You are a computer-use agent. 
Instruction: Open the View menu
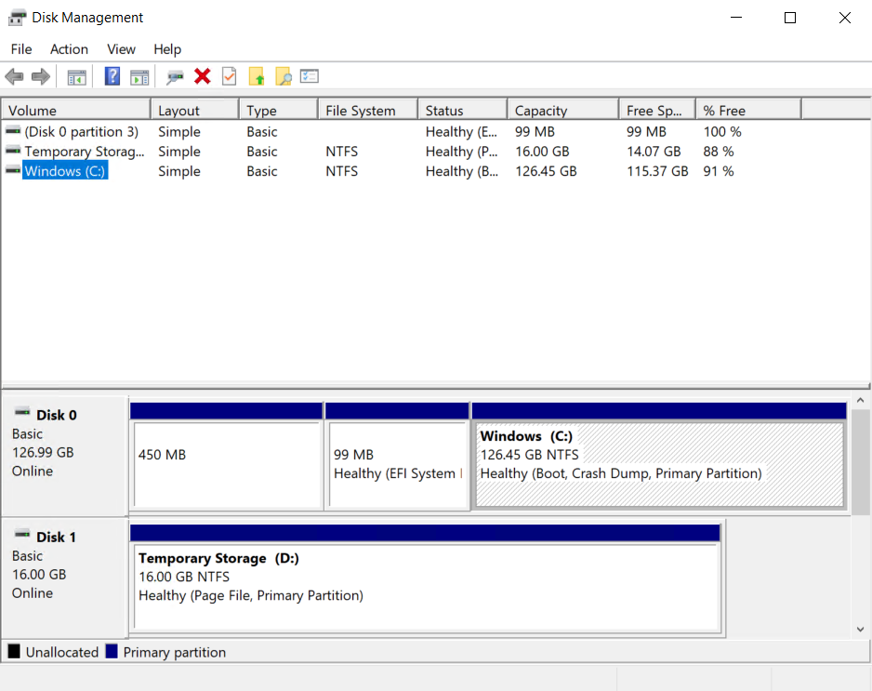coord(121,49)
